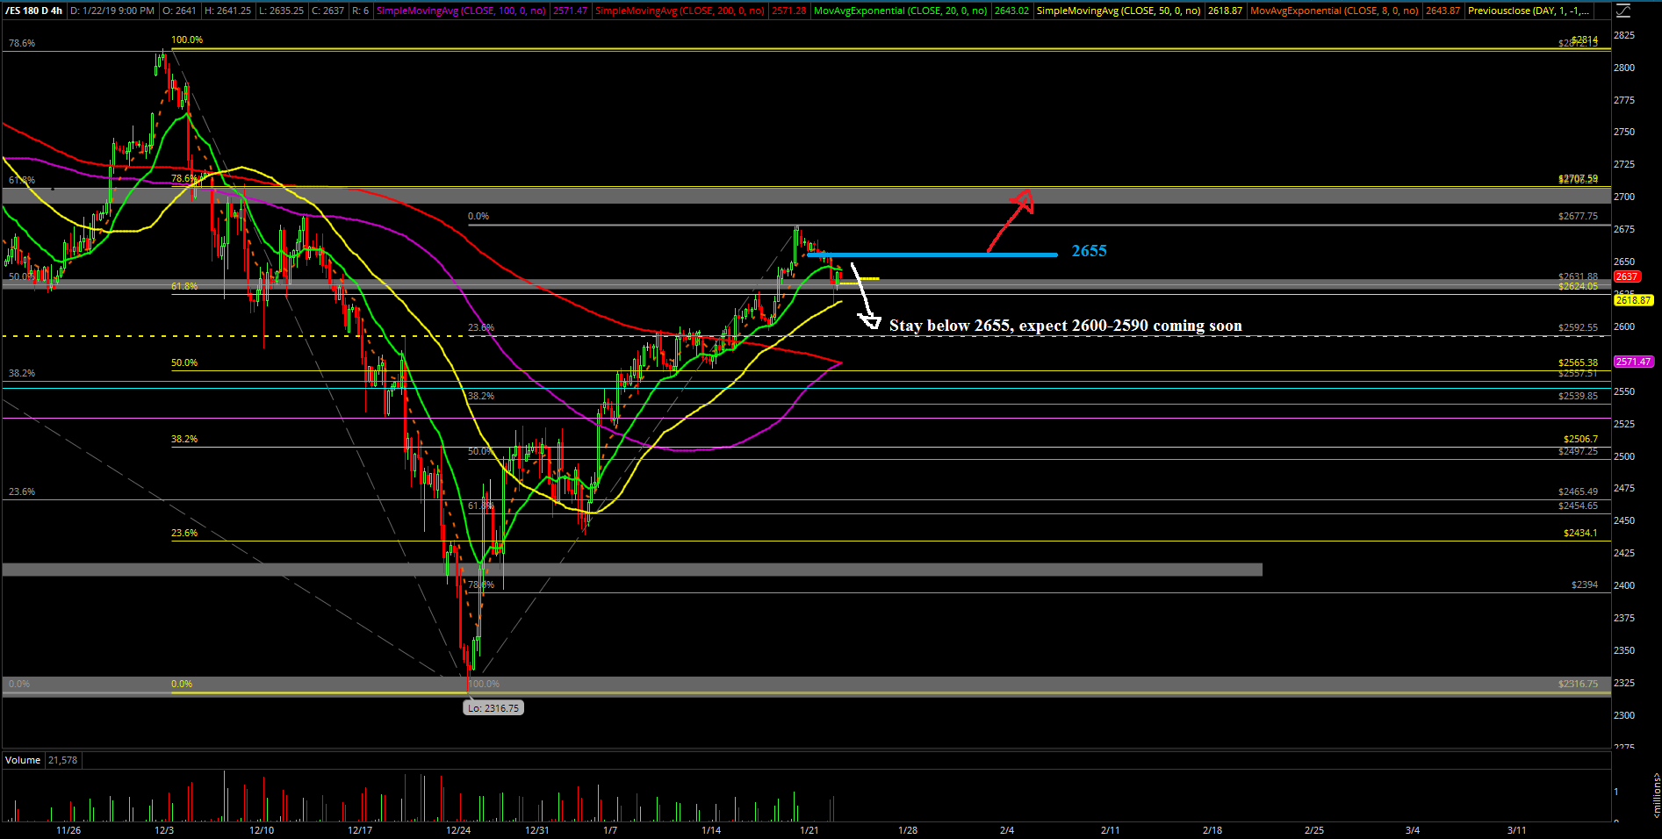Click the 1/28 date on time axis

908,830
